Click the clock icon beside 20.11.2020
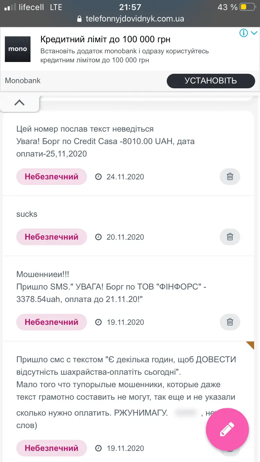The image size is (260, 462). click(98, 237)
